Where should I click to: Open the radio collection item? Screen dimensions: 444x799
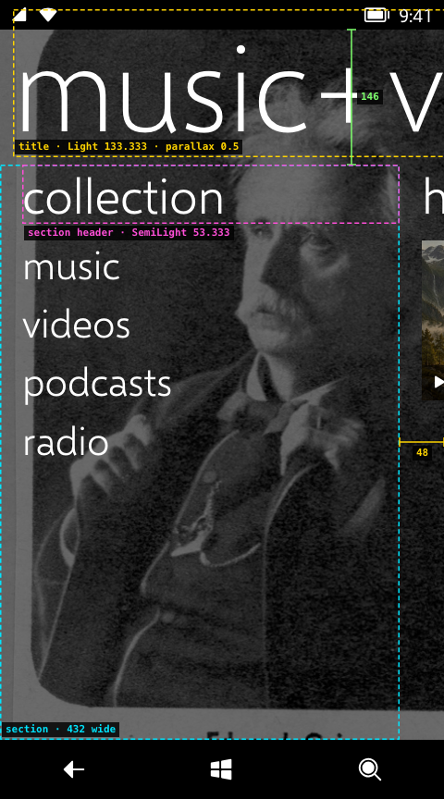pyautogui.click(x=67, y=442)
